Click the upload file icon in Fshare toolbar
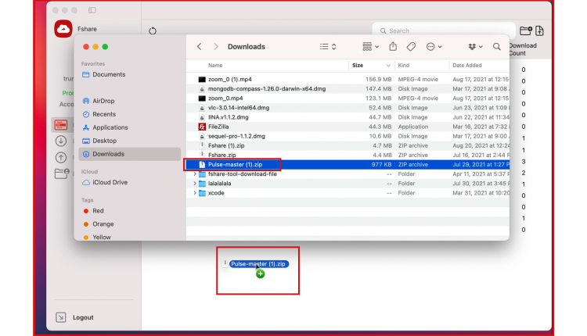The image size is (587, 336). (x=539, y=30)
